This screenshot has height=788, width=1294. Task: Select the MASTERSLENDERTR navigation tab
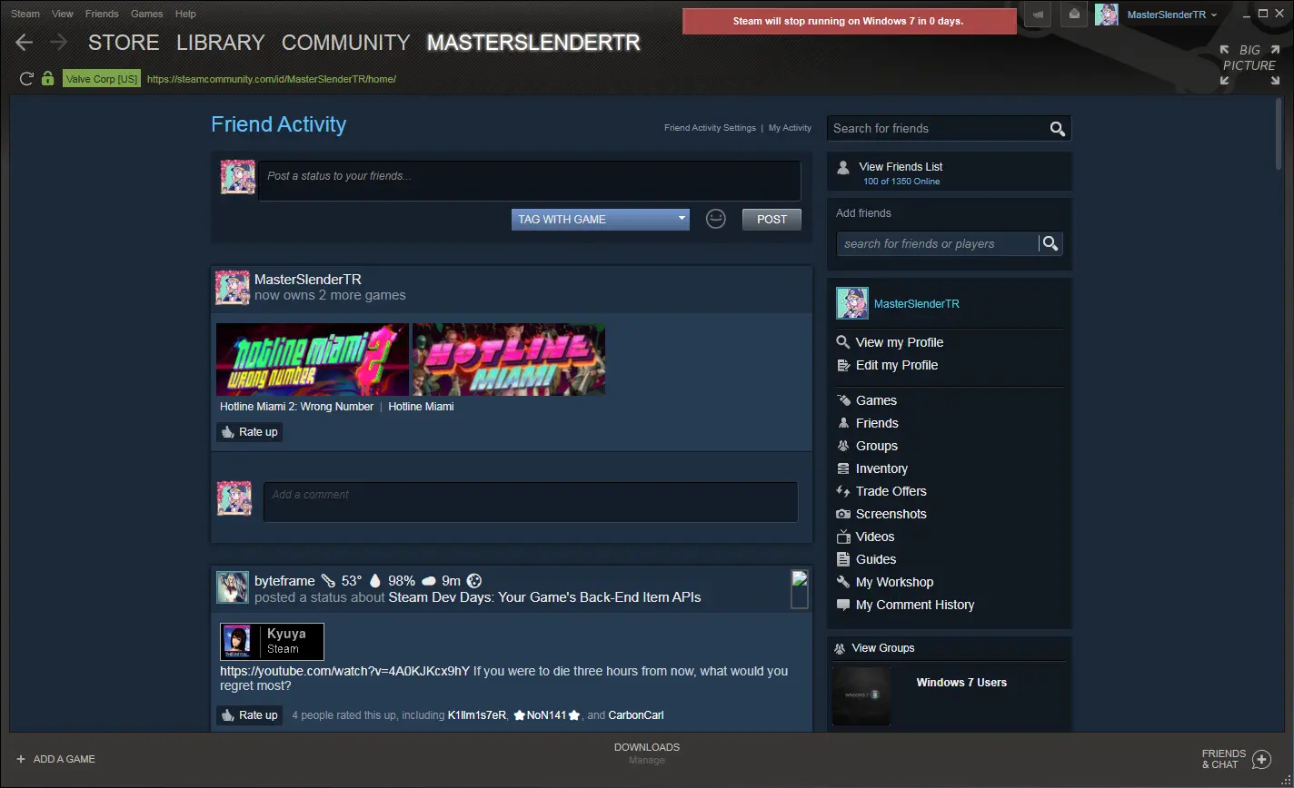point(533,43)
